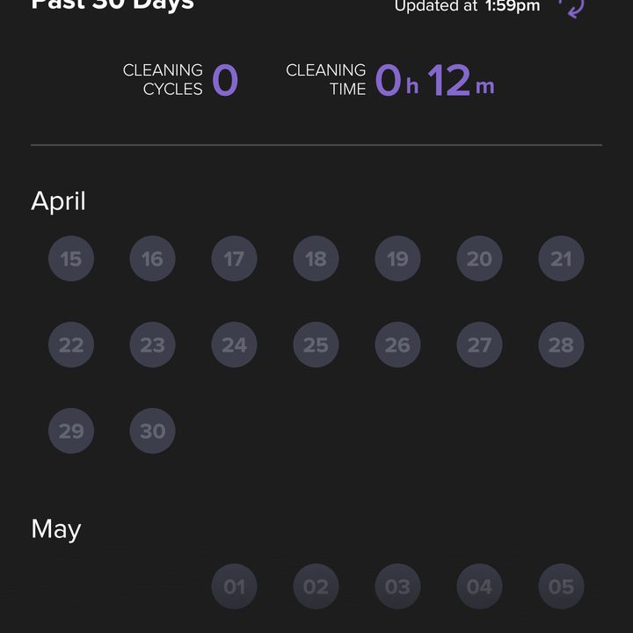Select April 16 day circle
633x633 pixels.
153,258
